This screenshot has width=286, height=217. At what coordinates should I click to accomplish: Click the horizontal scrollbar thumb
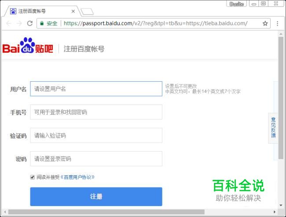106,212
